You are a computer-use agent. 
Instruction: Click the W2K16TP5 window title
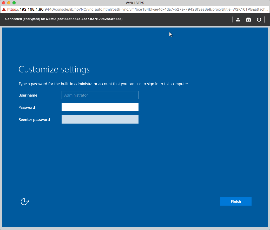[135, 3]
